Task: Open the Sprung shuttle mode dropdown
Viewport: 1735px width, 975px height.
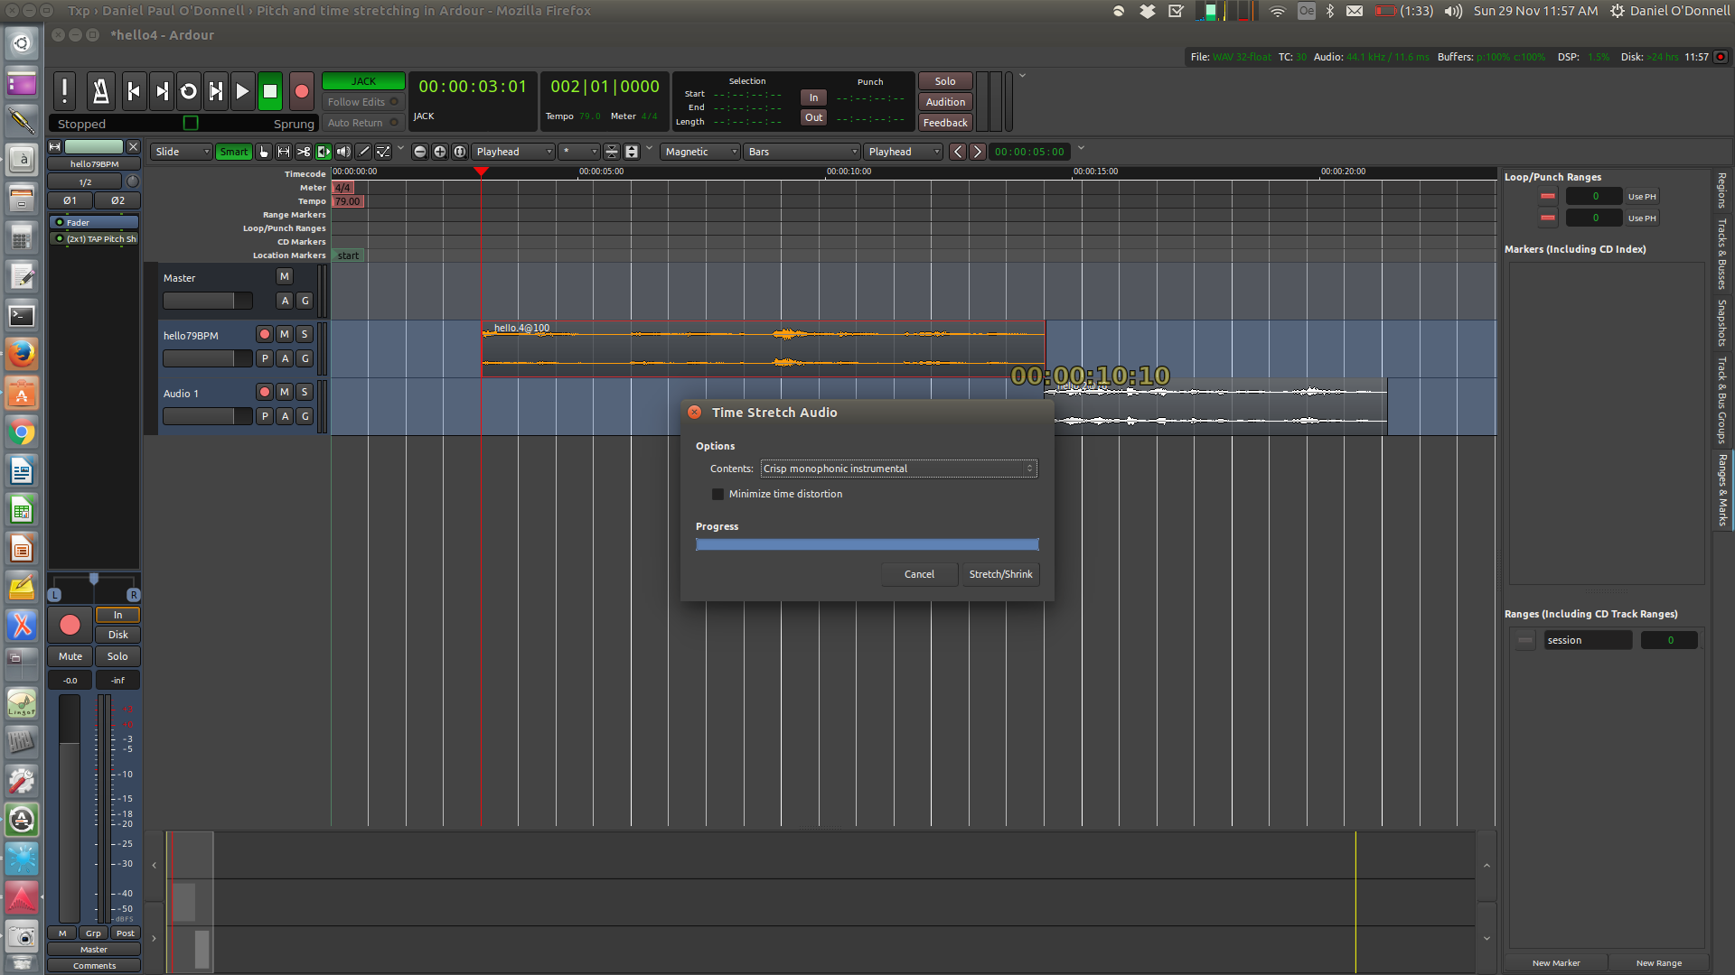Action: point(294,124)
